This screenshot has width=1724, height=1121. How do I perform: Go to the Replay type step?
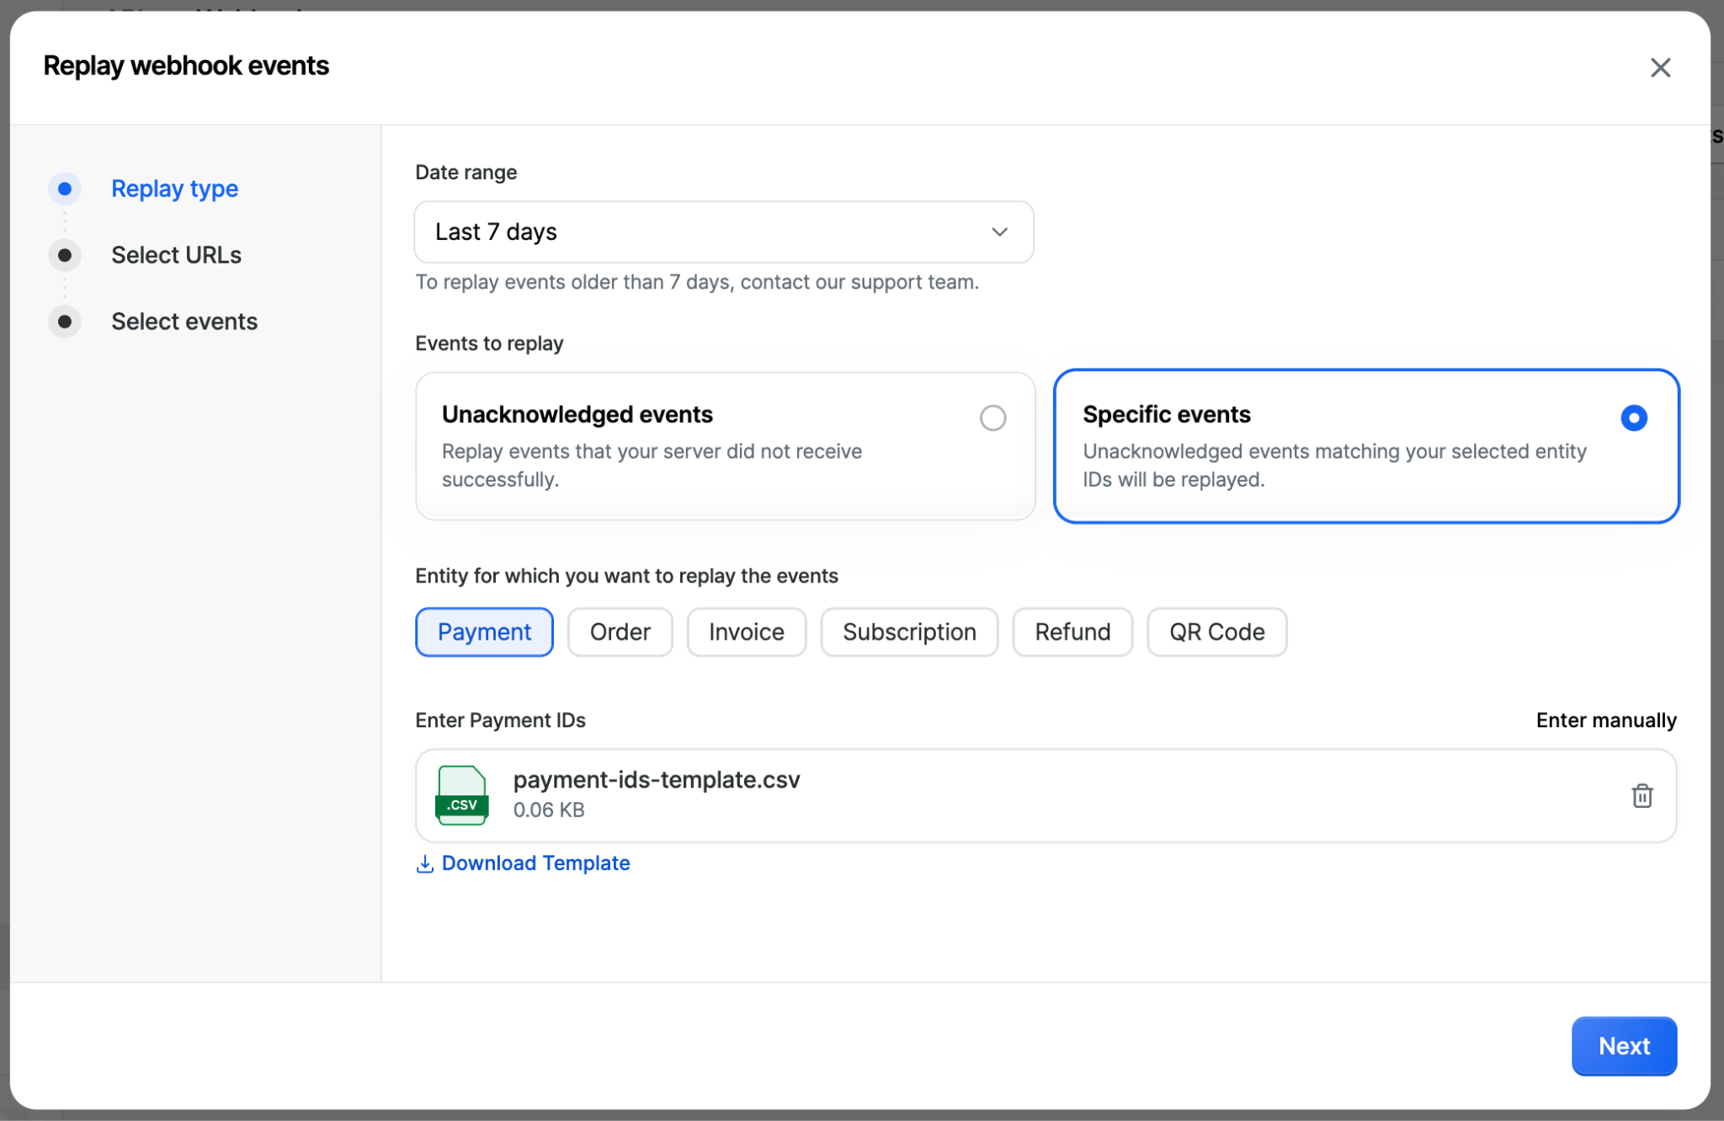pyautogui.click(x=175, y=189)
